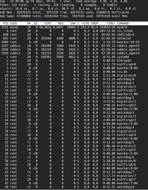
Task: Click the 3947516 used swap value
Action: (78, 16)
